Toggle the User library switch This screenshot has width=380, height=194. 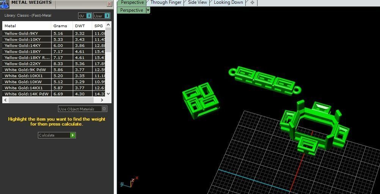(x=102, y=16)
